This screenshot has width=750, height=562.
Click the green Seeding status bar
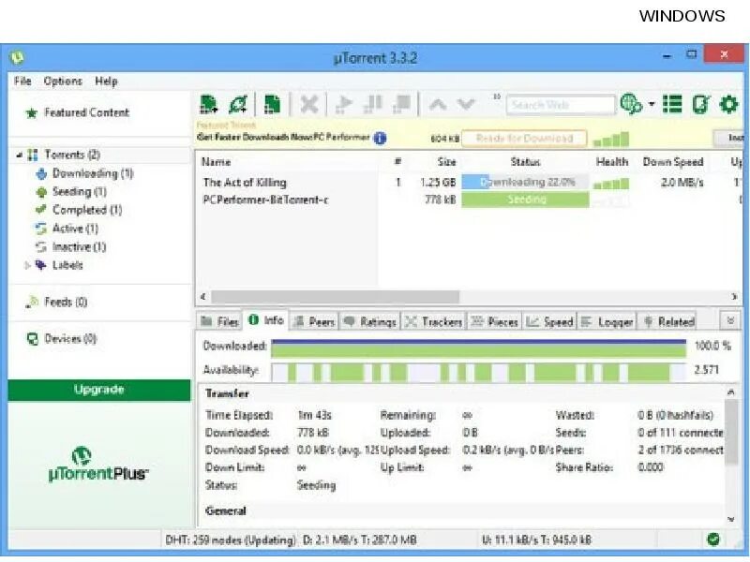pyautogui.click(x=525, y=200)
